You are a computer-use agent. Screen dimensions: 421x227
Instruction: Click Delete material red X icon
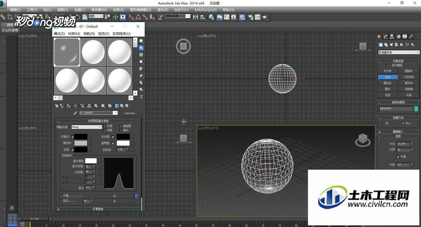click(75, 106)
